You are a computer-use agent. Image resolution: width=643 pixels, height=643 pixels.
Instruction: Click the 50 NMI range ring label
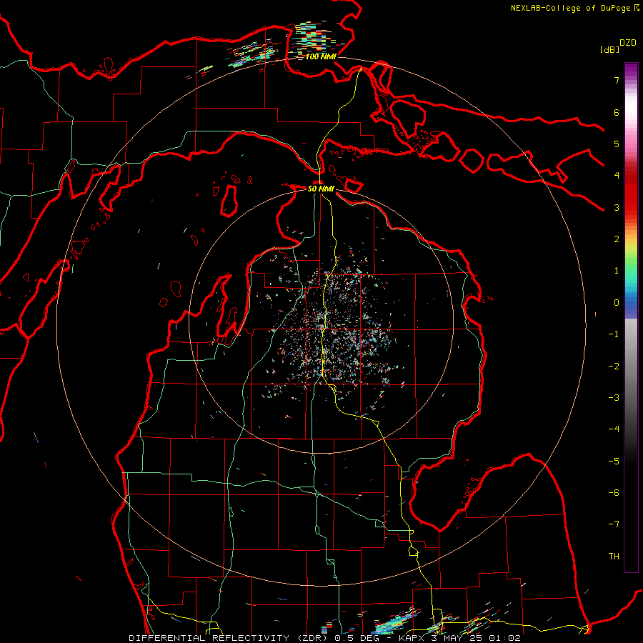tap(321, 189)
